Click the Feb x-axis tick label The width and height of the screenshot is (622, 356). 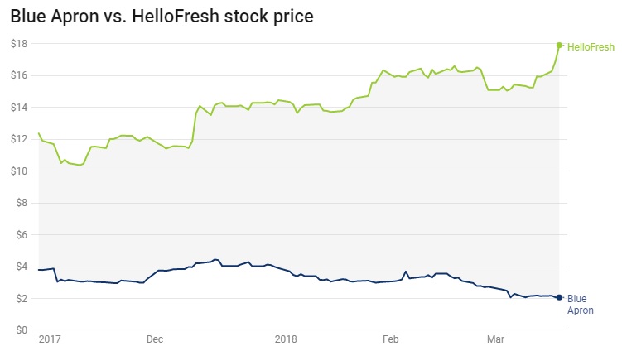pos(390,339)
